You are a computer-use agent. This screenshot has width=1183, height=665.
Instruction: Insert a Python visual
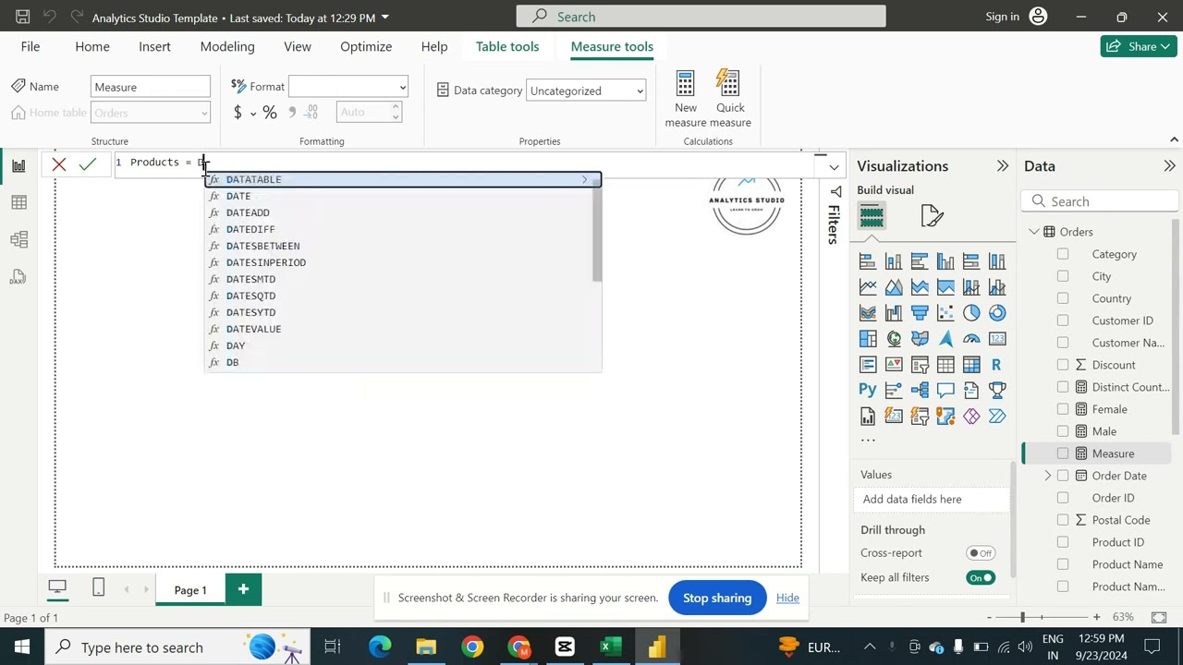(x=868, y=391)
